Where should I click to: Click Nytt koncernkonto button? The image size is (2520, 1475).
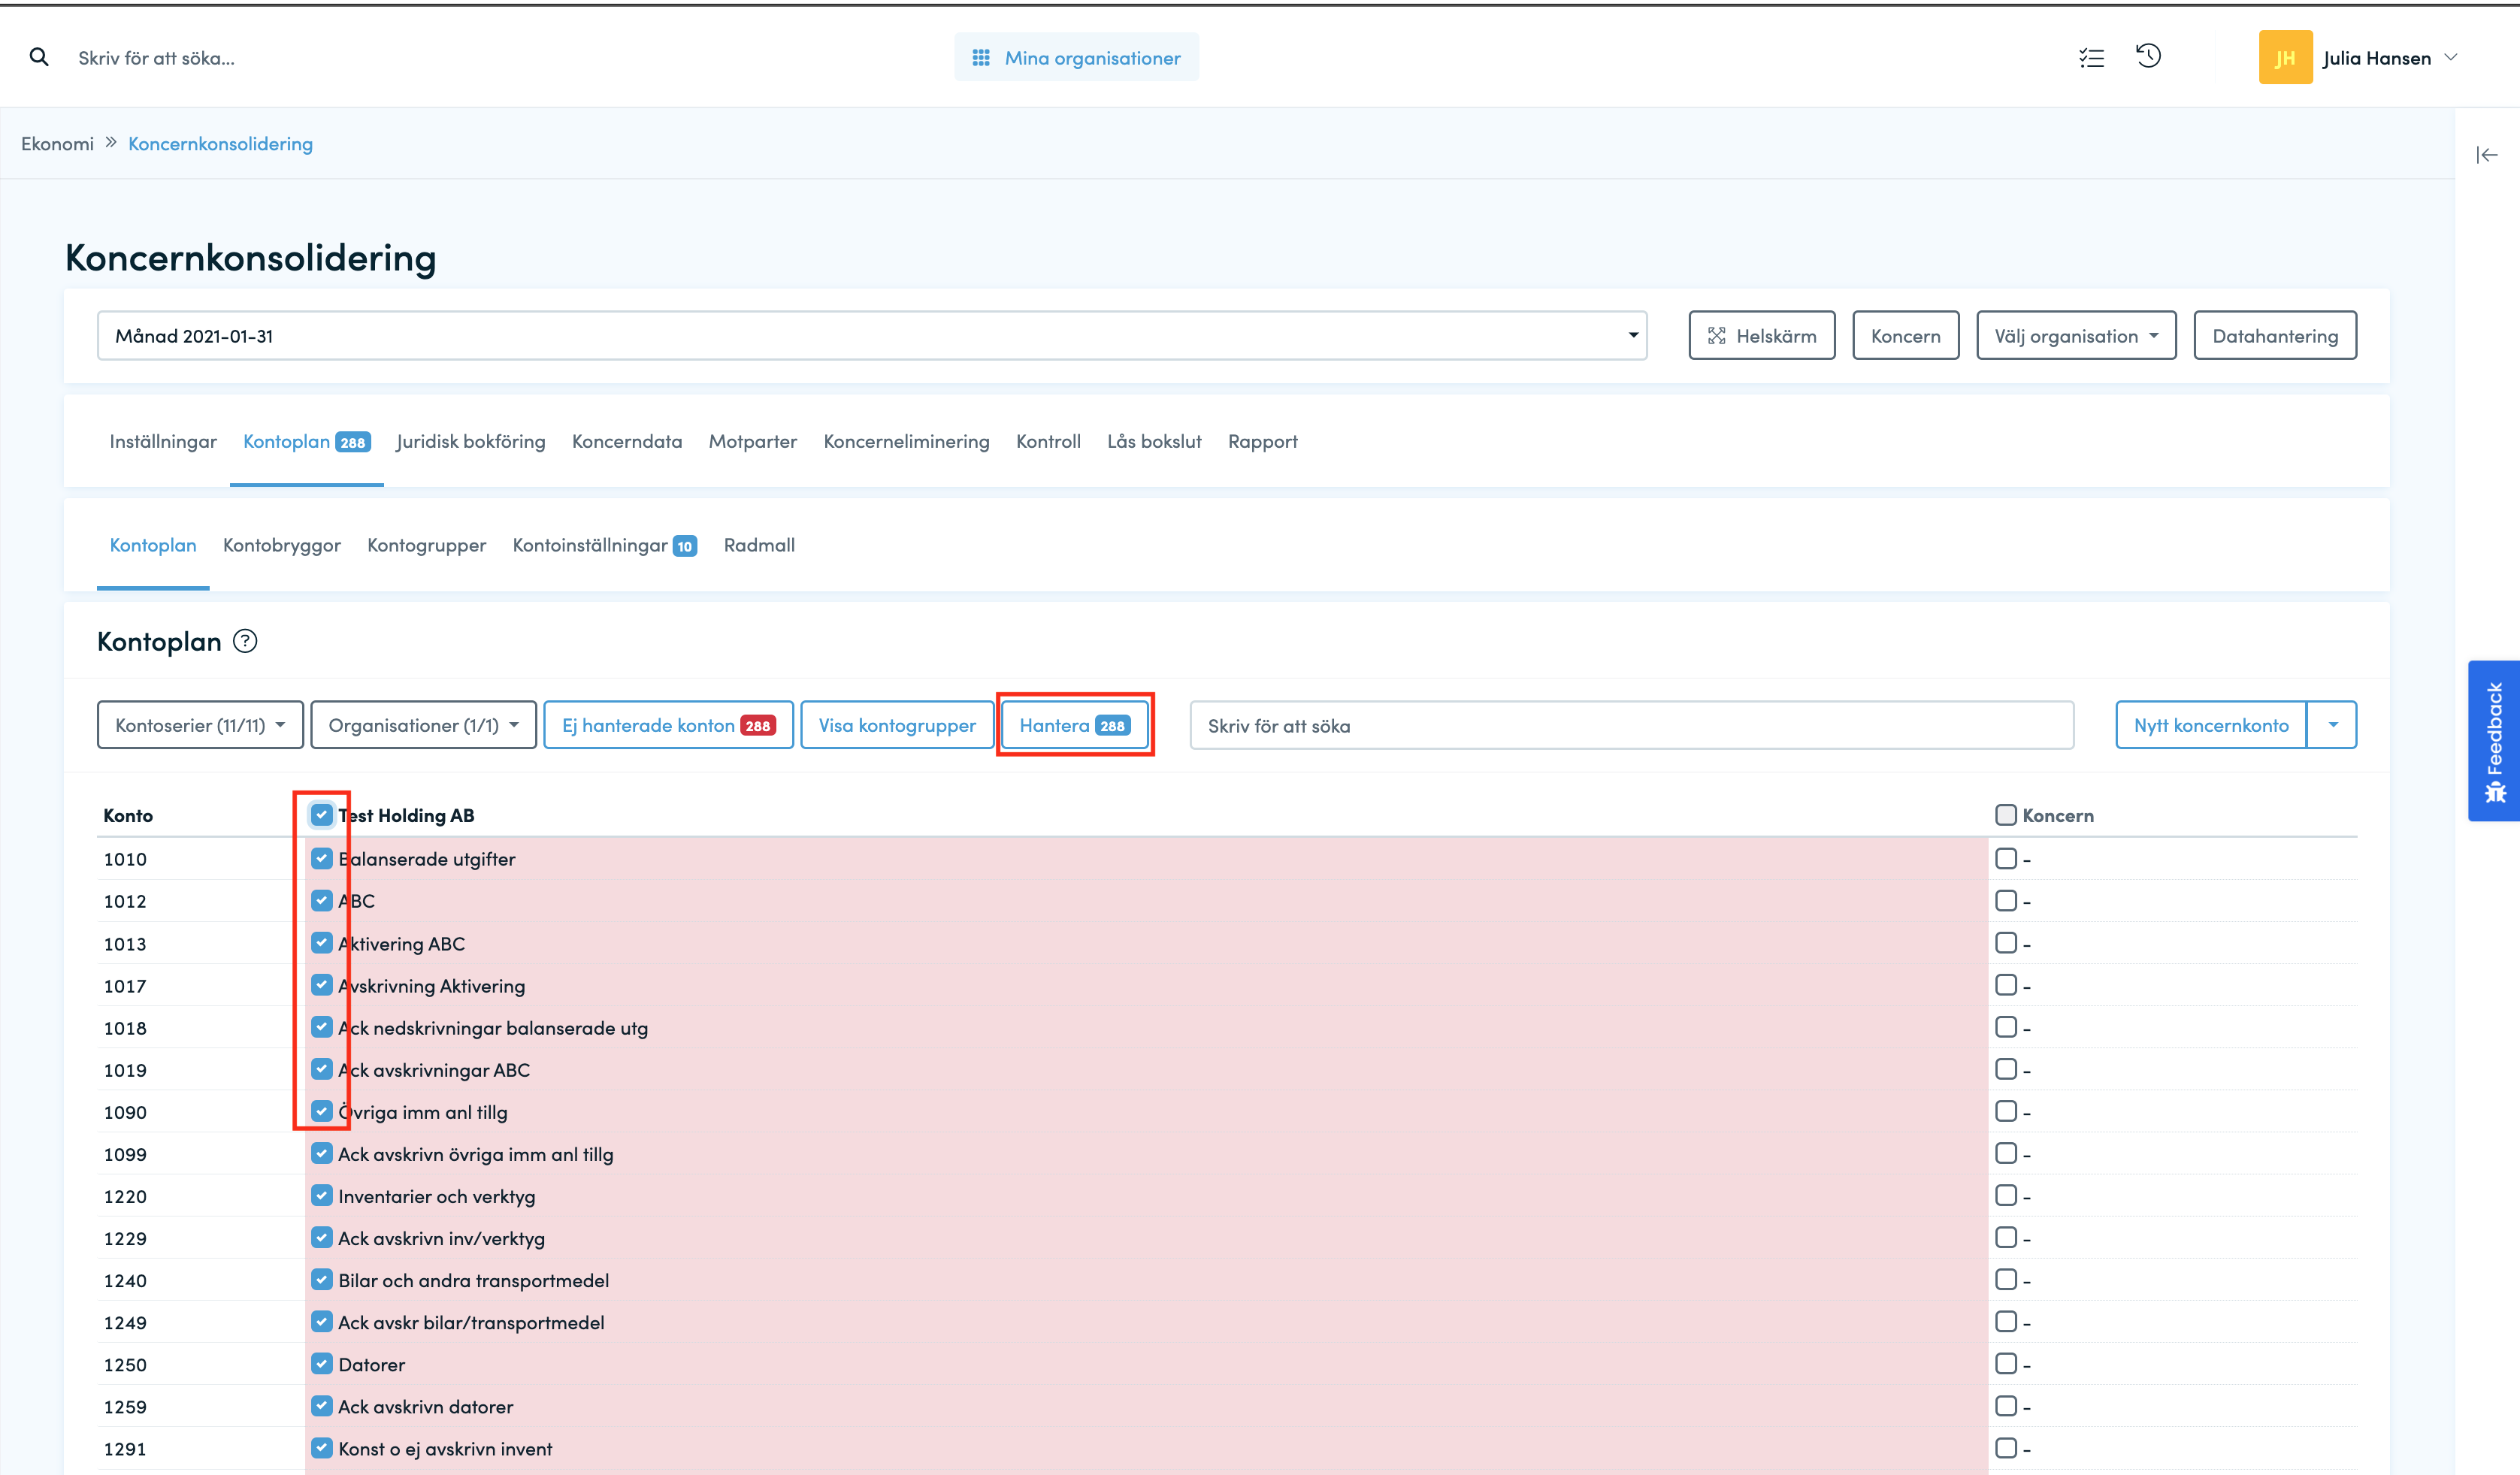[x=2211, y=725]
